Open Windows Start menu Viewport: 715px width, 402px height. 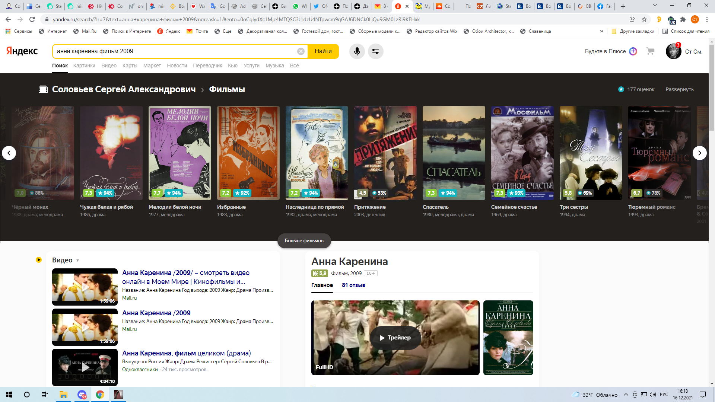(x=9, y=395)
